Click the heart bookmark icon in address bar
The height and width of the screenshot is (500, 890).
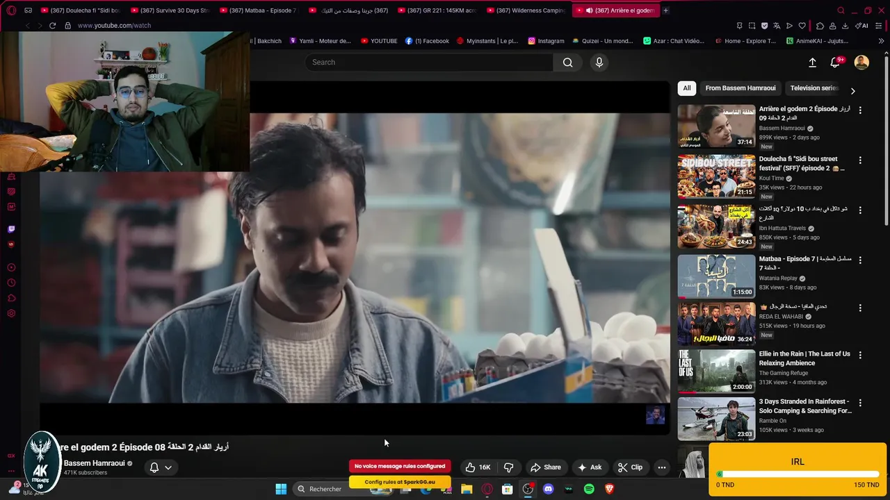point(802,26)
